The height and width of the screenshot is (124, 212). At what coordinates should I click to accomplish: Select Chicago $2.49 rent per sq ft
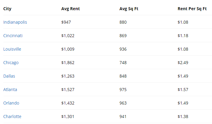[x=183, y=63]
